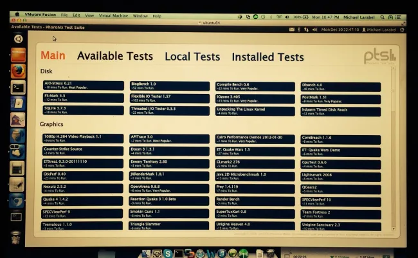The image size is (418, 258).
Task: Choose the PostMark 1.51 test
Action: click(341, 99)
